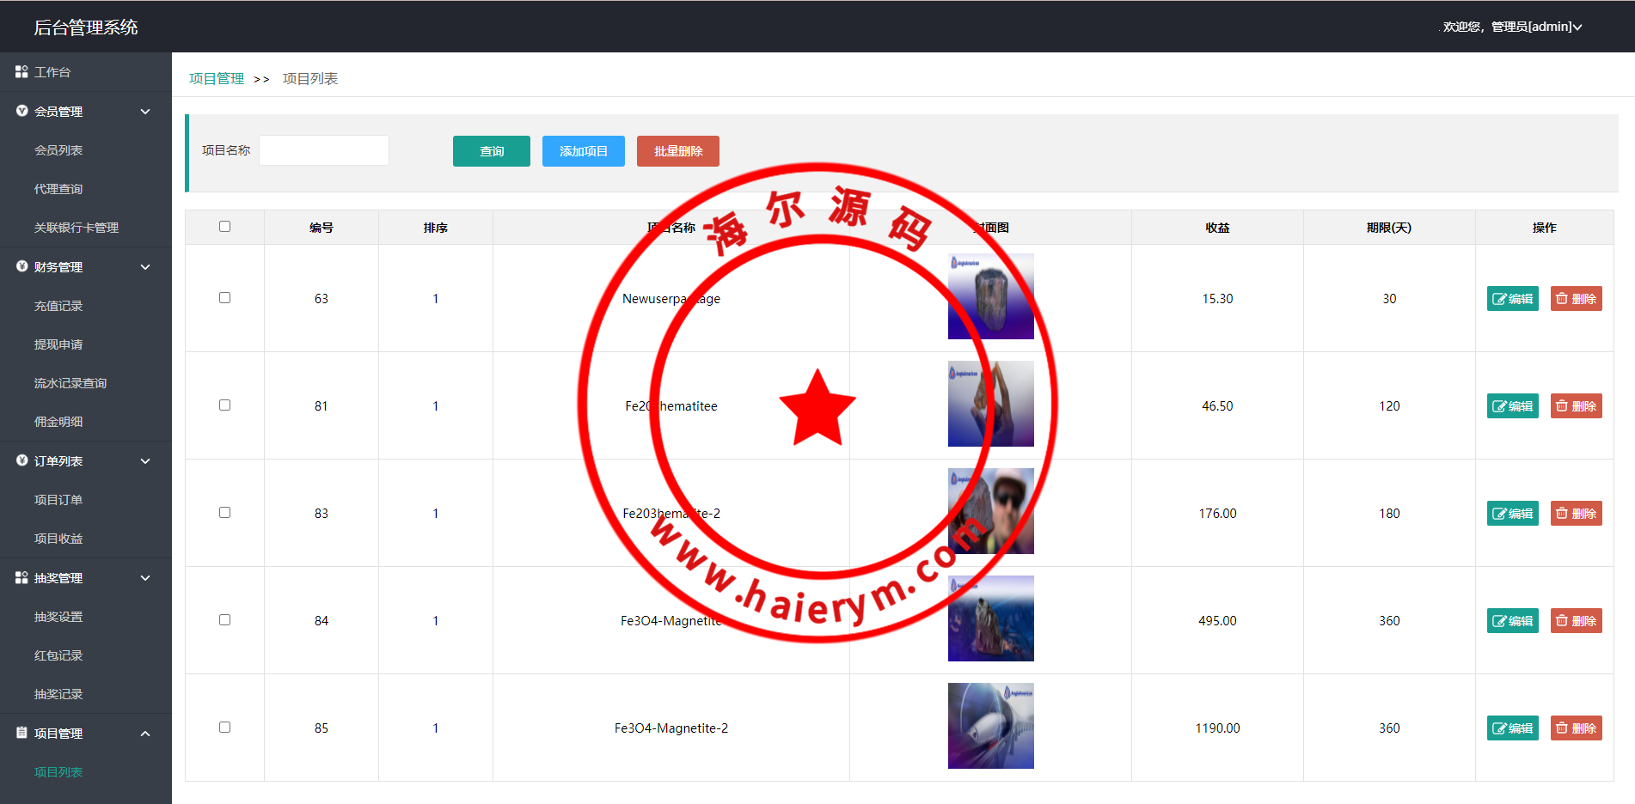This screenshot has width=1635, height=804.
Task: Open 会员列表 in the sidebar
Action: click(x=58, y=150)
